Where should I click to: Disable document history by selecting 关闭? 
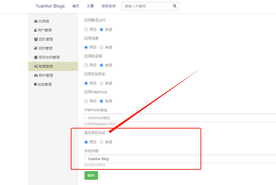(102, 83)
